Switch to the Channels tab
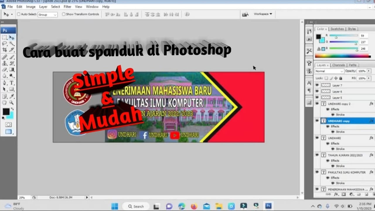375x211 pixels. [338, 65]
